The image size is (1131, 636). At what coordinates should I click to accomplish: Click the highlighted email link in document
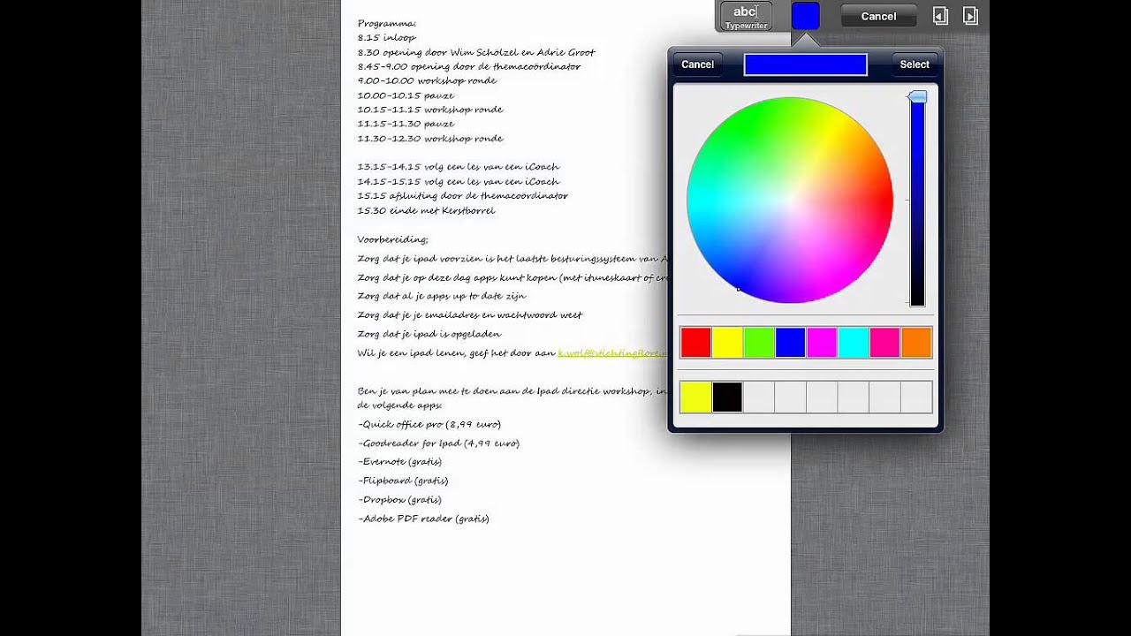(x=612, y=353)
